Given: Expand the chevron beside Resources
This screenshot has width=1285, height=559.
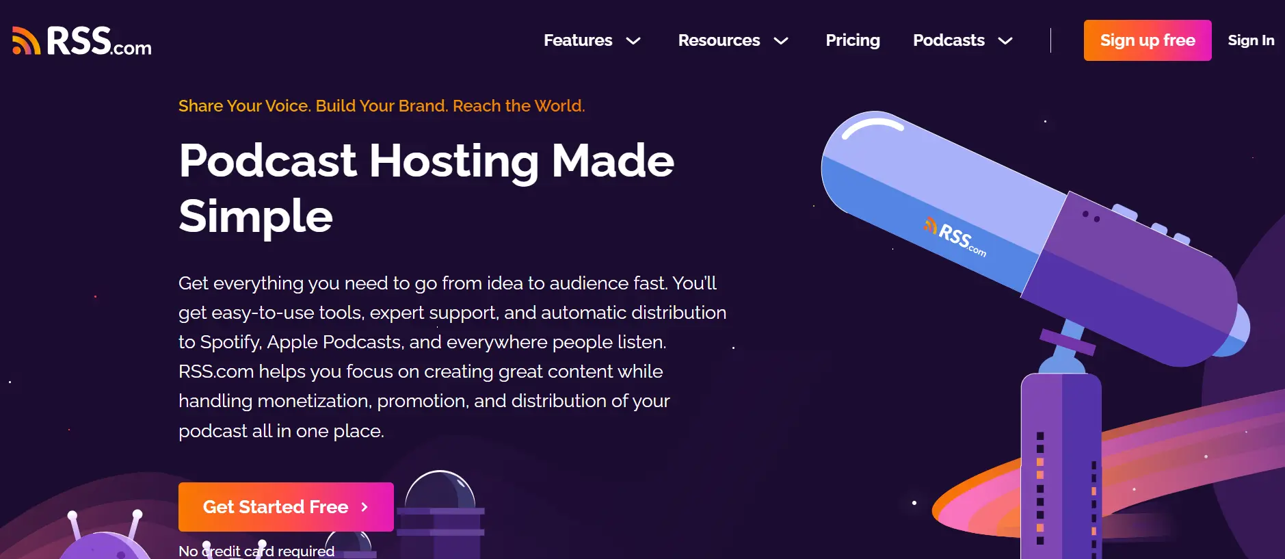Looking at the screenshot, I should [x=781, y=41].
